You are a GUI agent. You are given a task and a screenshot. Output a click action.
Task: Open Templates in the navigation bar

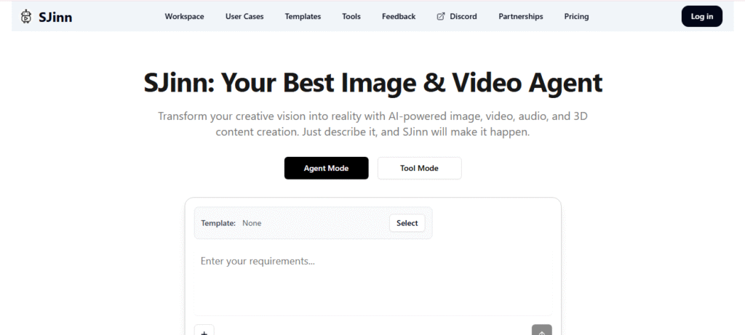(x=303, y=16)
